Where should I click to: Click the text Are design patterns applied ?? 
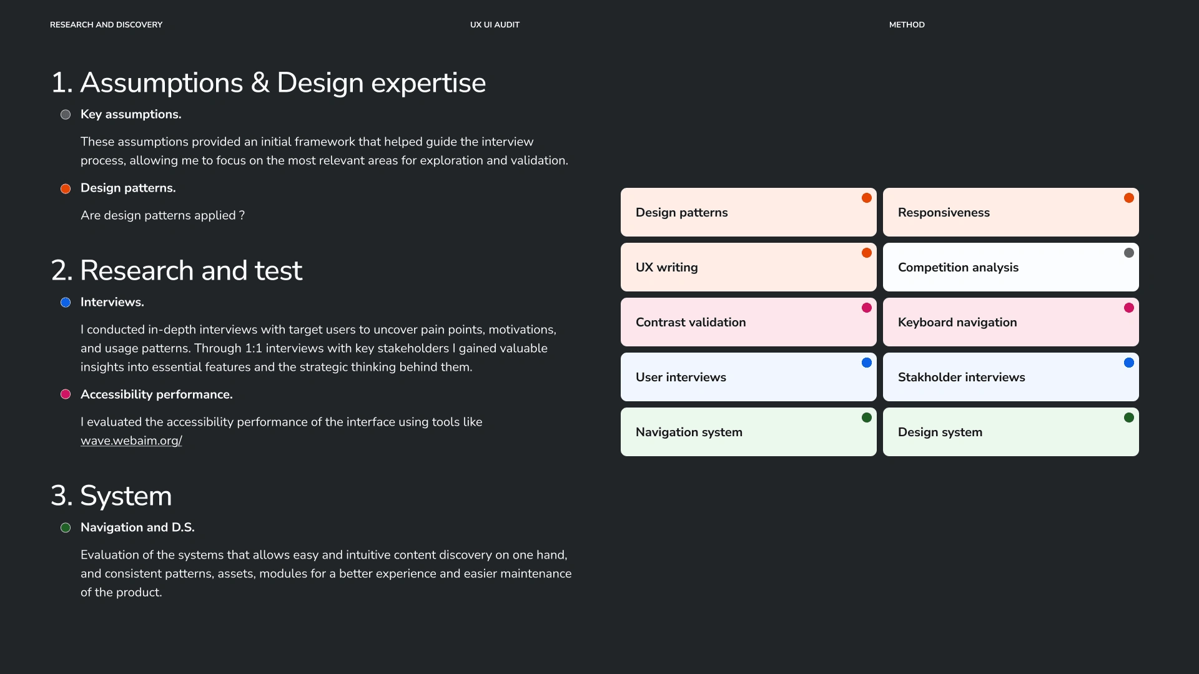(162, 215)
